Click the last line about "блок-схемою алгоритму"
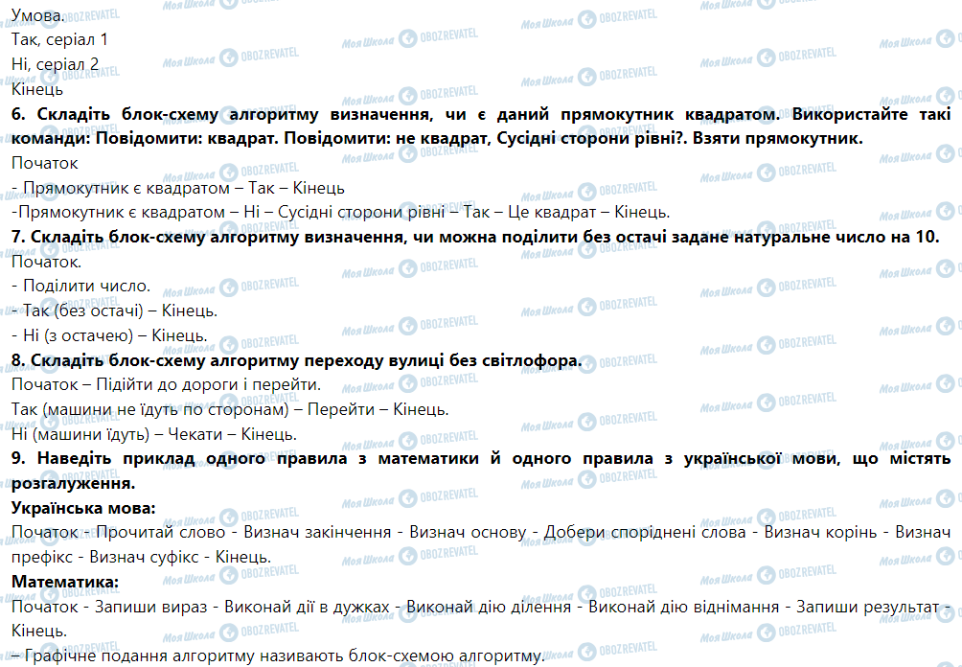 278,656
